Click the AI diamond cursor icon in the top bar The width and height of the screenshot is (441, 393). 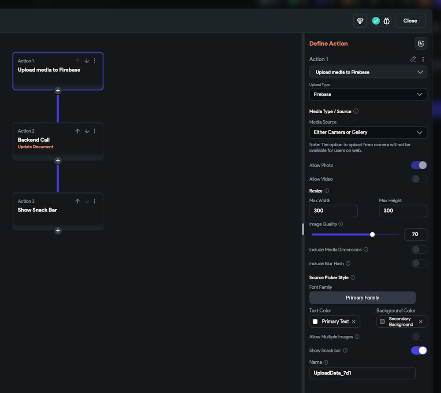click(360, 21)
